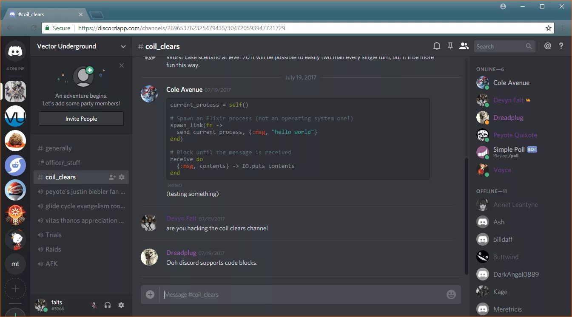This screenshot has width=572, height=317.
Task: View site security info Secure
Action: [x=57, y=28]
